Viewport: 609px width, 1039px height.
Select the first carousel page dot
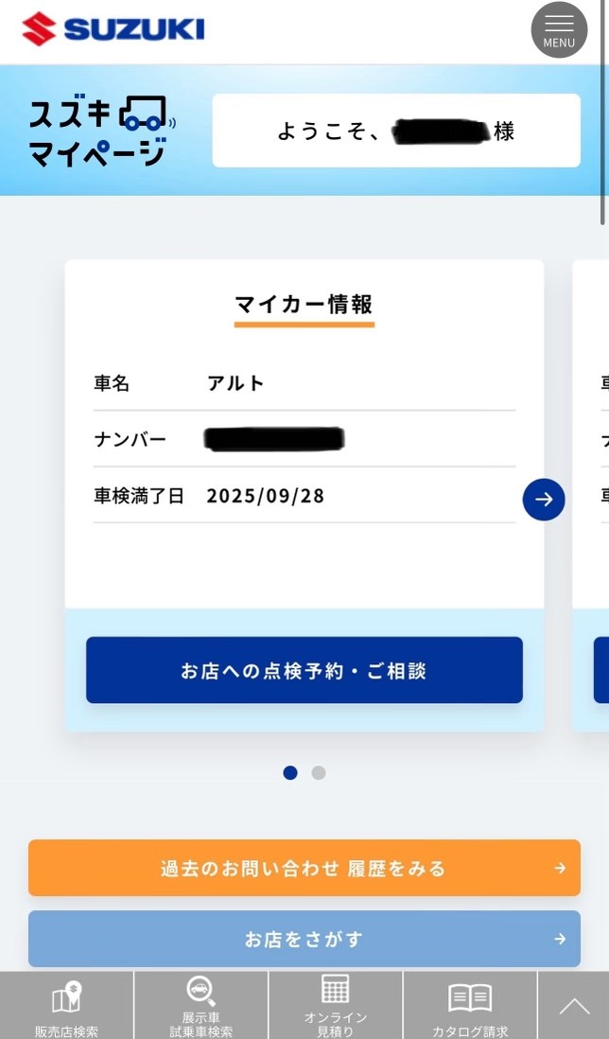pyautogui.click(x=290, y=772)
